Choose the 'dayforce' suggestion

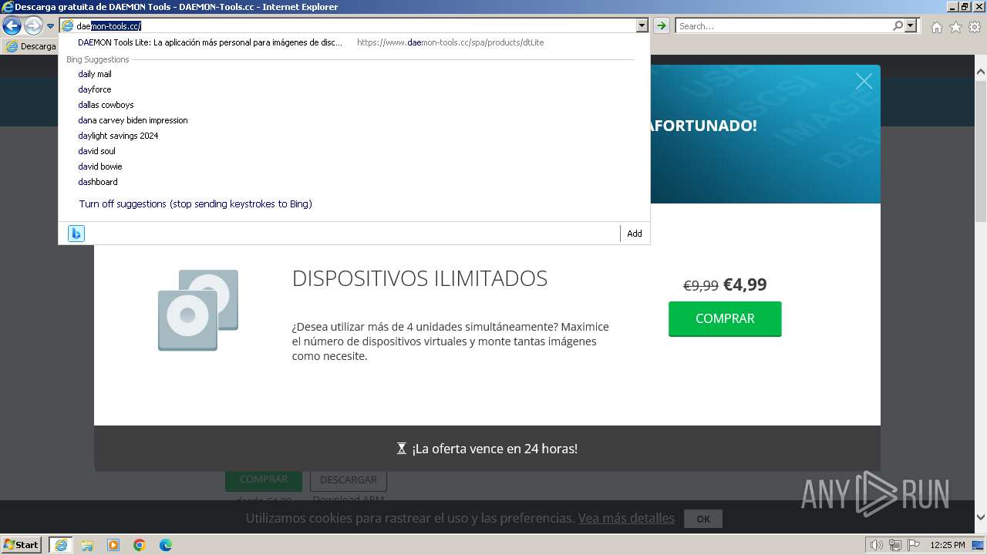point(95,89)
